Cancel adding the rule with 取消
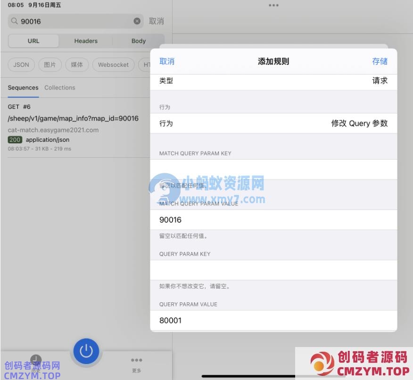The image size is (413, 380). [167, 61]
